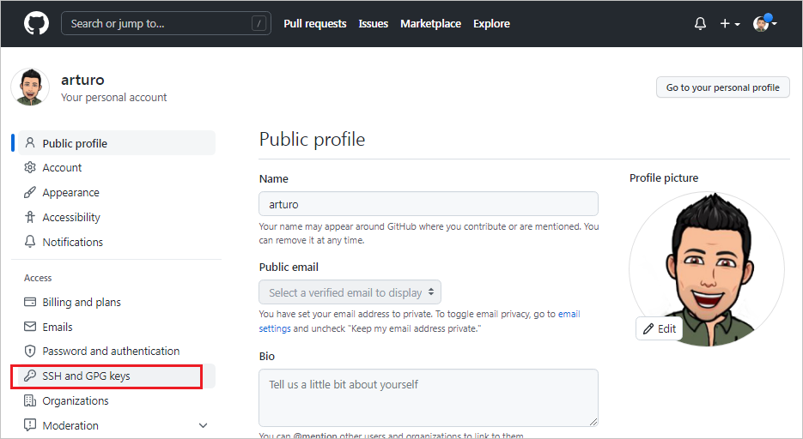Viewport: 803px width, 439px height.
Task: Click the GitHub Octocat logo
Action: [x=36, y=23]
